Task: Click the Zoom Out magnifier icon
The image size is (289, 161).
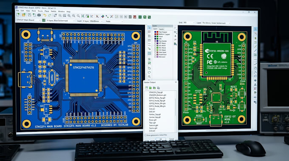Action: pyautogui.click(x=74, y=16)
